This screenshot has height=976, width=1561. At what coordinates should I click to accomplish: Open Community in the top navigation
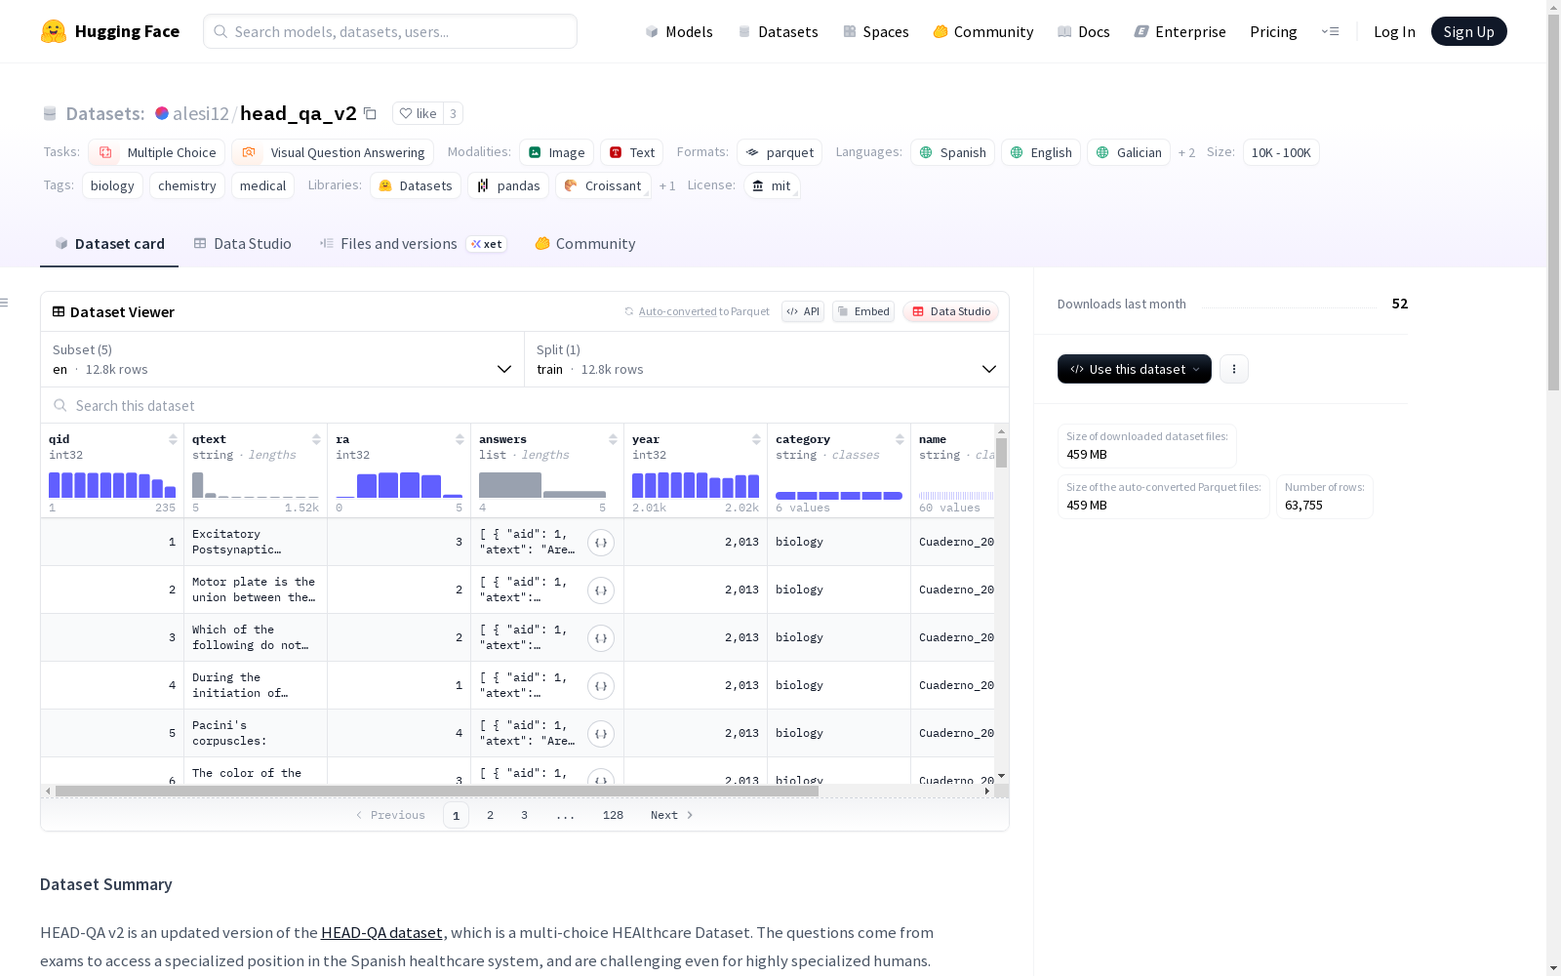click(983, 31)
